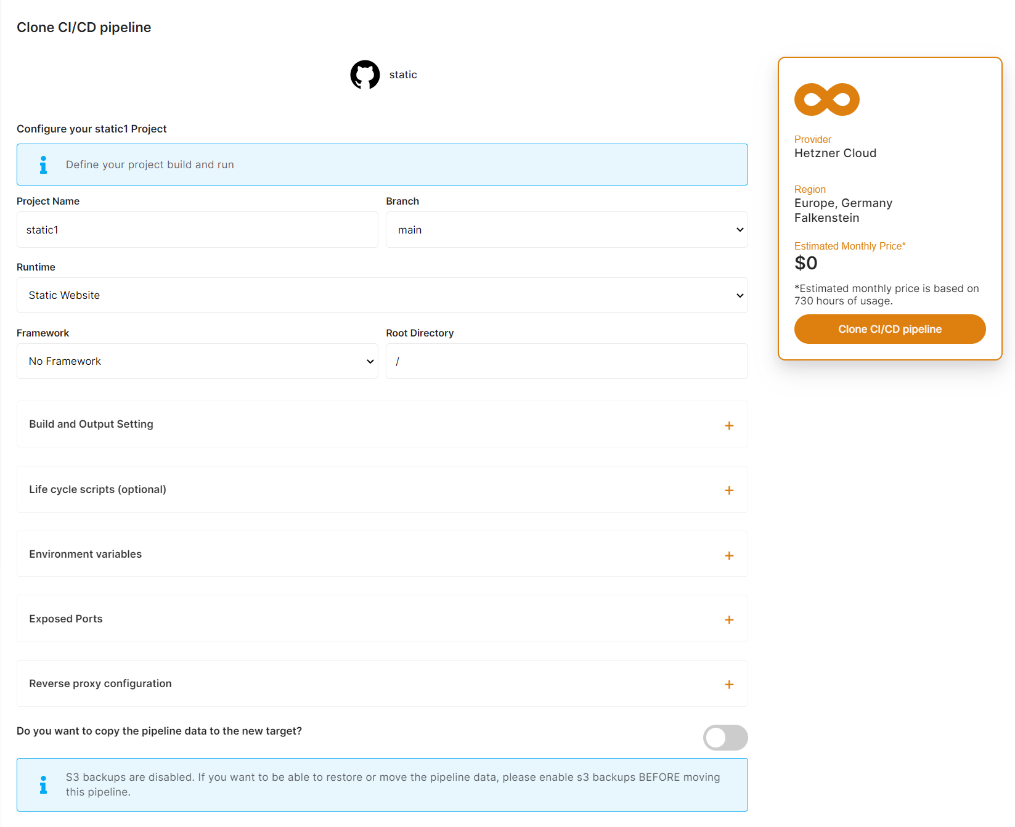This screenshot has height=827, width=1015.
Task: Click the chevron on the Framework dropdown
Action: click(369, 361)
